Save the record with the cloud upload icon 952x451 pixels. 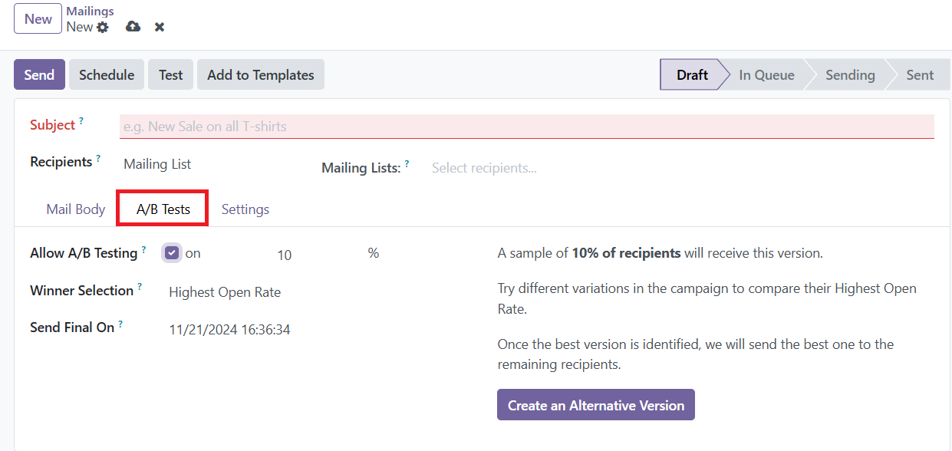133,27
